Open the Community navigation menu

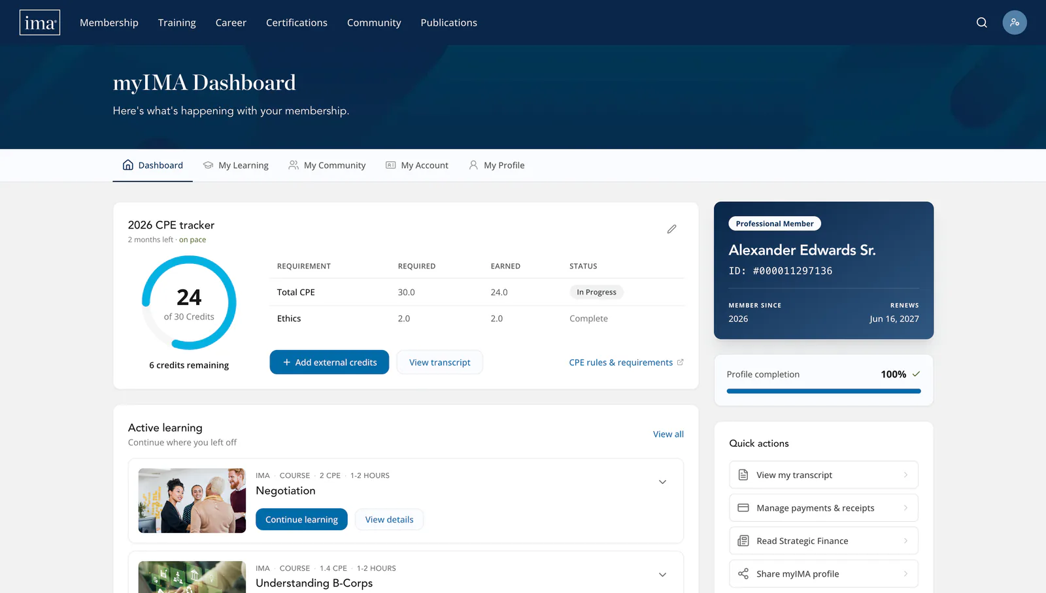click(x=374, y=22)
